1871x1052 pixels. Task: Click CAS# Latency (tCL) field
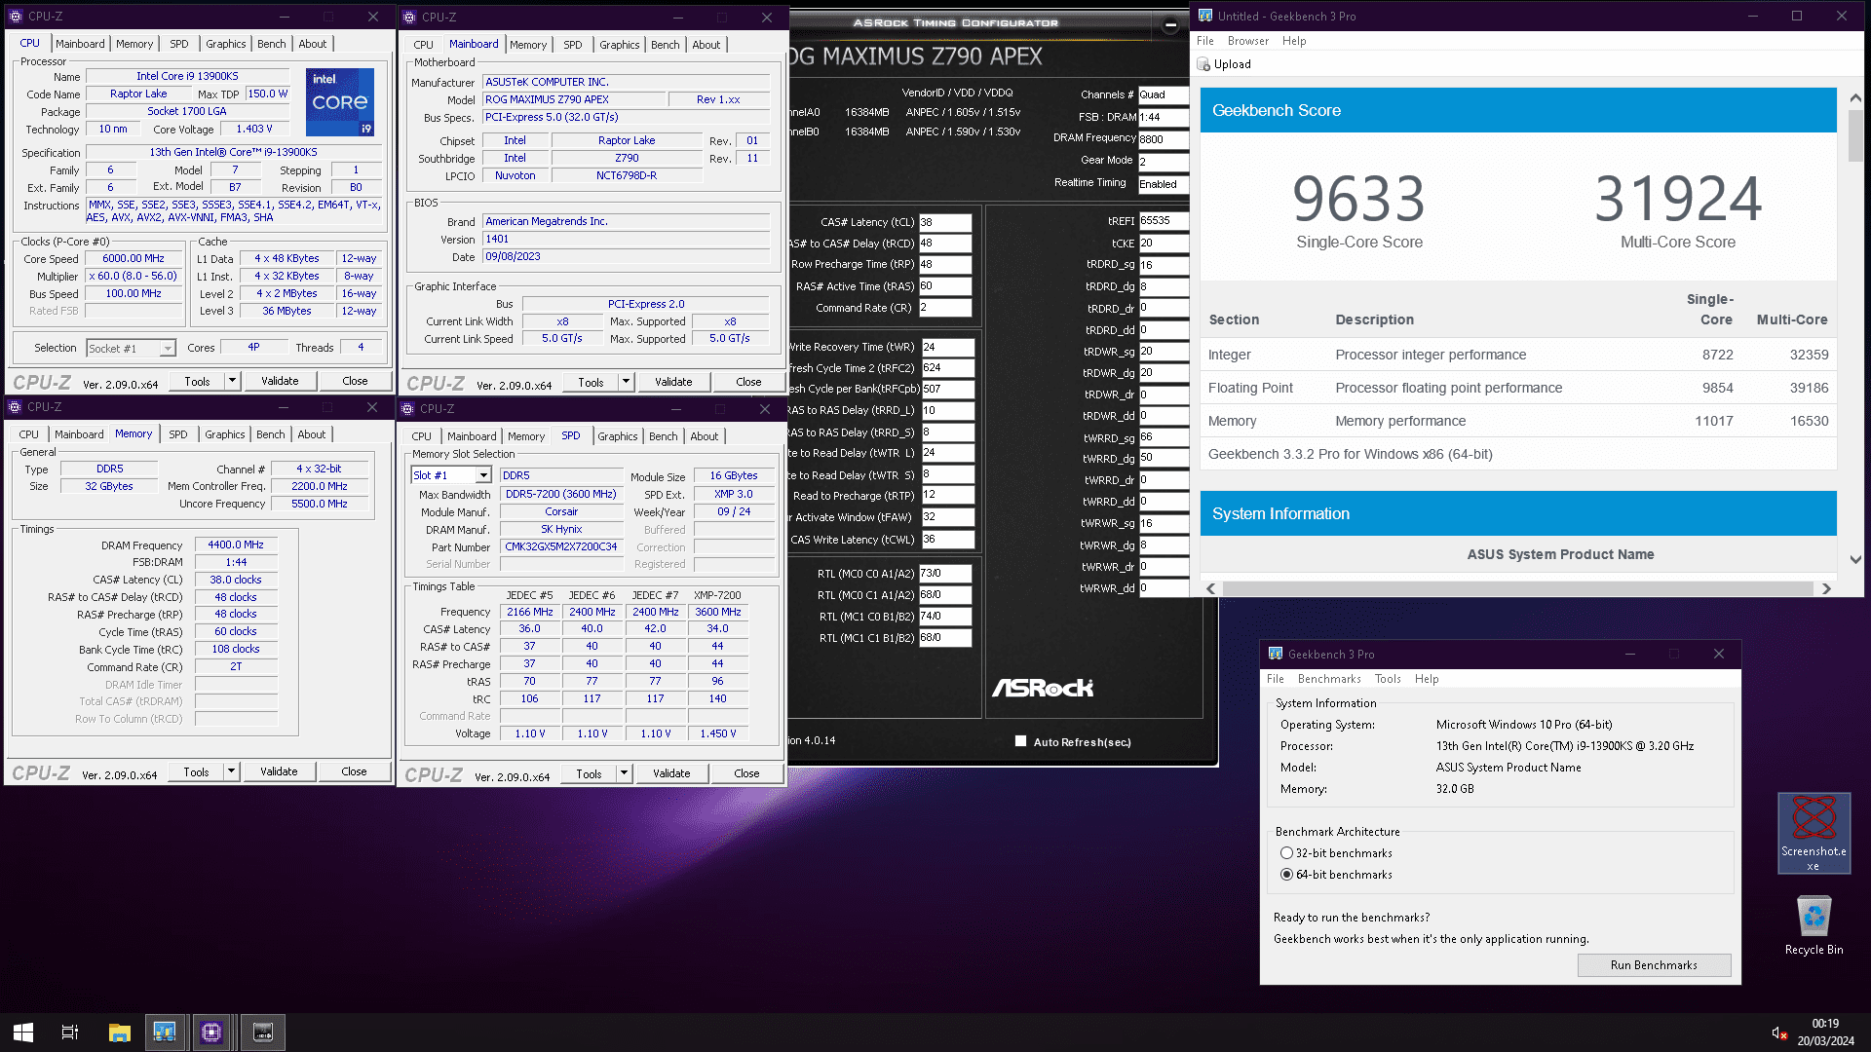point(945,222)
